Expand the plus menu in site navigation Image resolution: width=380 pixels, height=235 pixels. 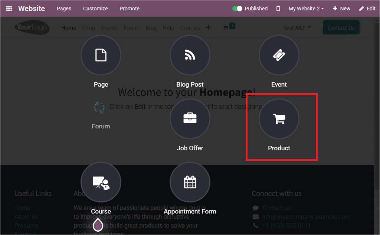click(208, 27)
